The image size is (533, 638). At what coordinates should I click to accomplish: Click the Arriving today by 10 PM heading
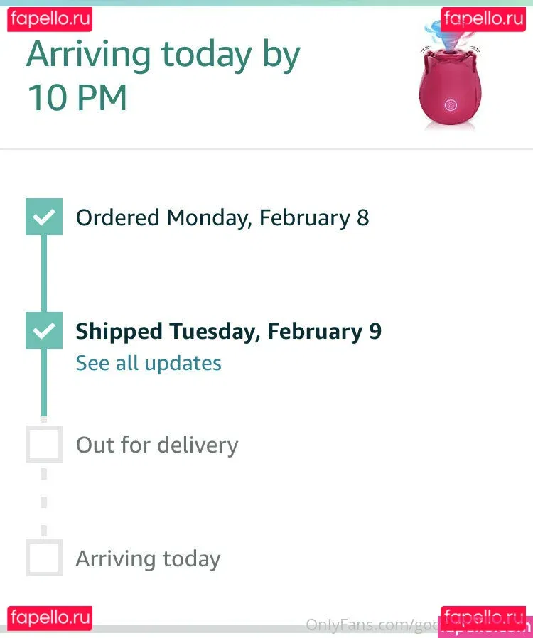pos(163,75)
